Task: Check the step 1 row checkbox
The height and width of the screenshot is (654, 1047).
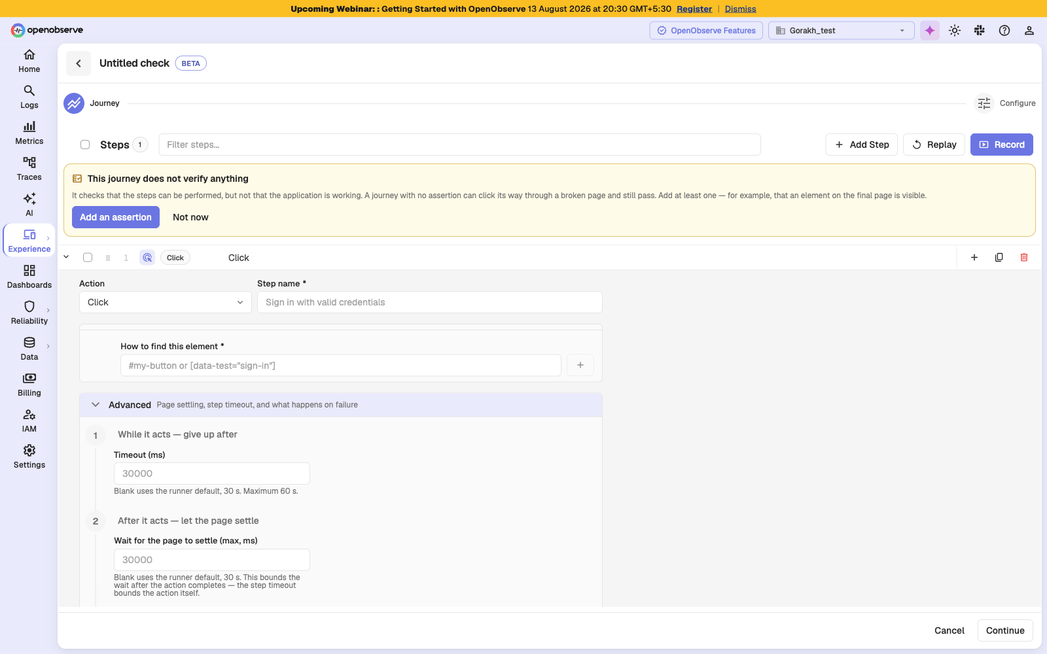Action: (88, 258)
